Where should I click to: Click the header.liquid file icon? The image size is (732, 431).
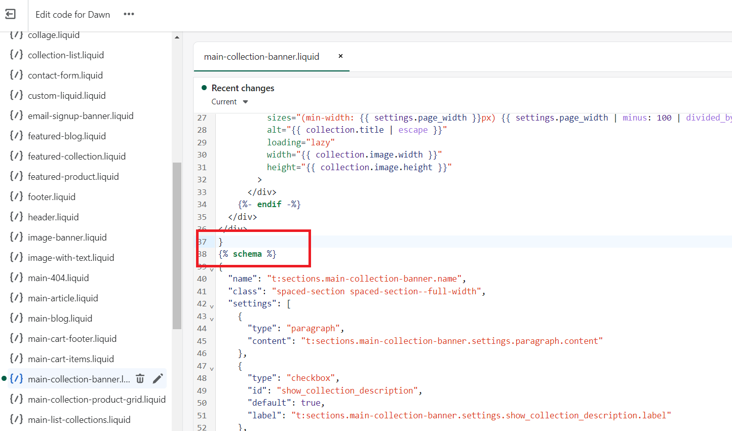tap(17, 217)
